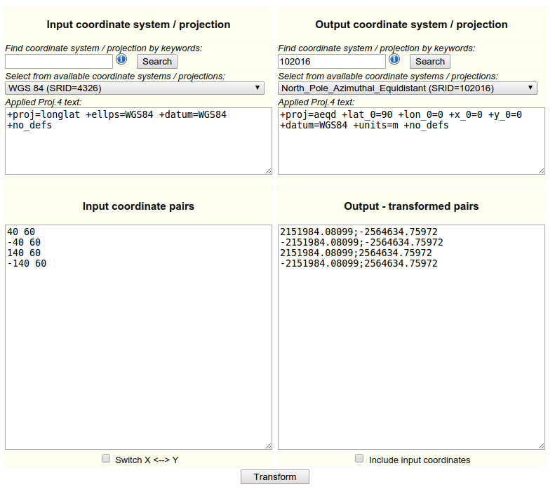555x494 pixels.
Task: Enable the Switch X <--> Y checkbox
Action: [x=106, y=459]
